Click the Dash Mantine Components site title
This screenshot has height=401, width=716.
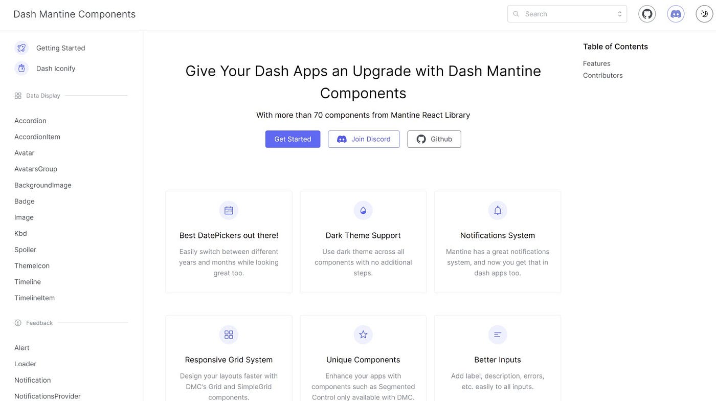click(75, 14)
